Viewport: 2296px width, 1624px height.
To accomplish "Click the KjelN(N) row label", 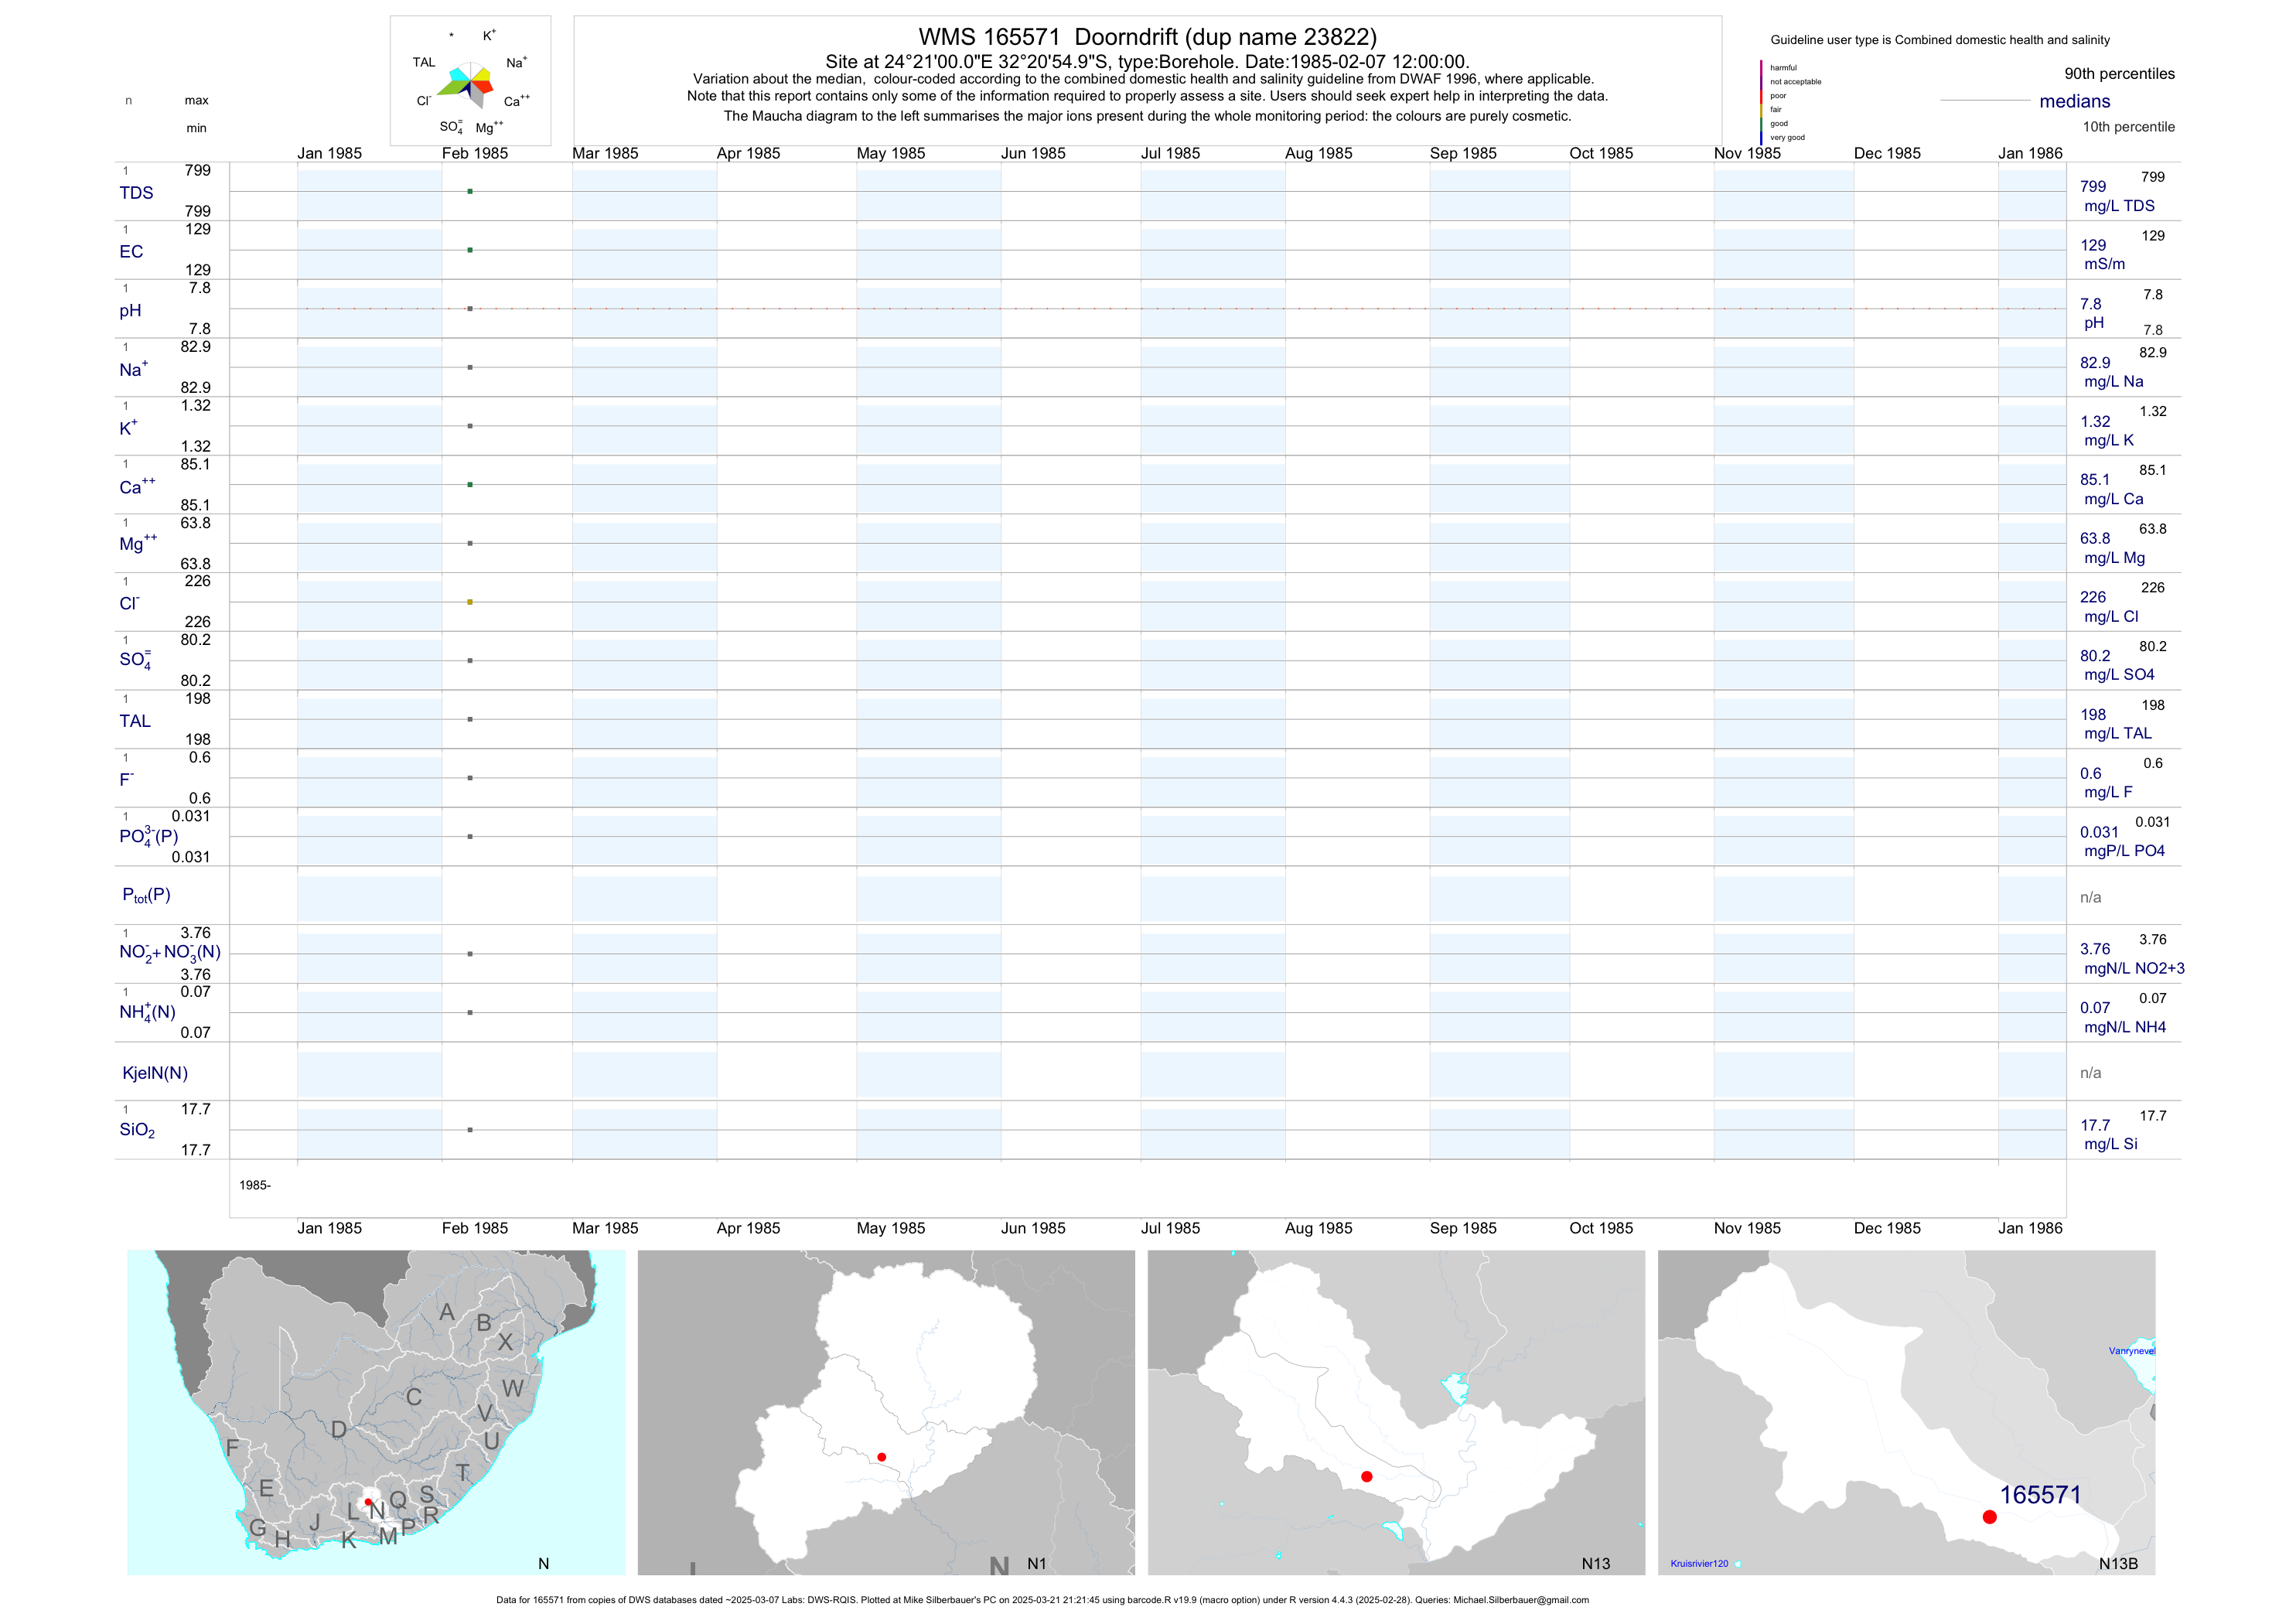I will coord(154,1073).
